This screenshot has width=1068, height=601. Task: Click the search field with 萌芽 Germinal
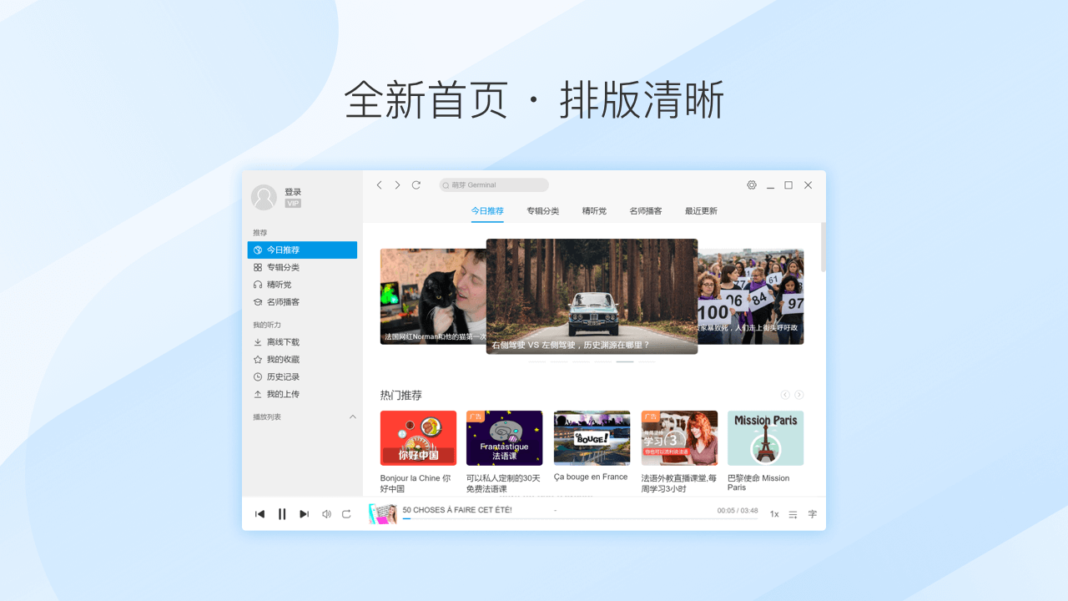point(494,185)
